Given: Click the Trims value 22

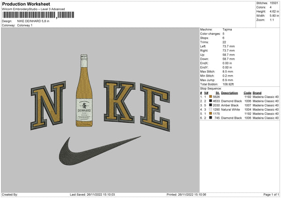Looking at the screenshot, I should [x=224, y=42].
